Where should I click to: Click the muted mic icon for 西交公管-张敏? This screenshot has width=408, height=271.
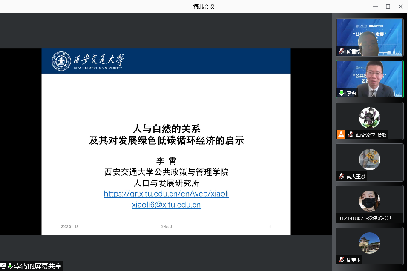pos(351,134)
